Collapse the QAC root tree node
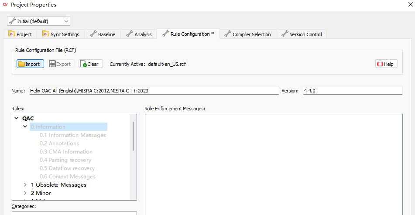The width and height of the screenshot is (415, 215). (17, 118)
